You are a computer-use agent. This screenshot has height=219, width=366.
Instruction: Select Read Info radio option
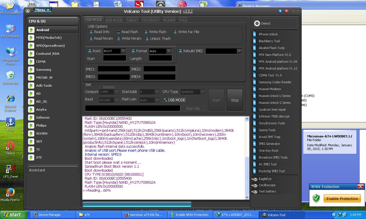pyautogui.click(x=91, y=32)
